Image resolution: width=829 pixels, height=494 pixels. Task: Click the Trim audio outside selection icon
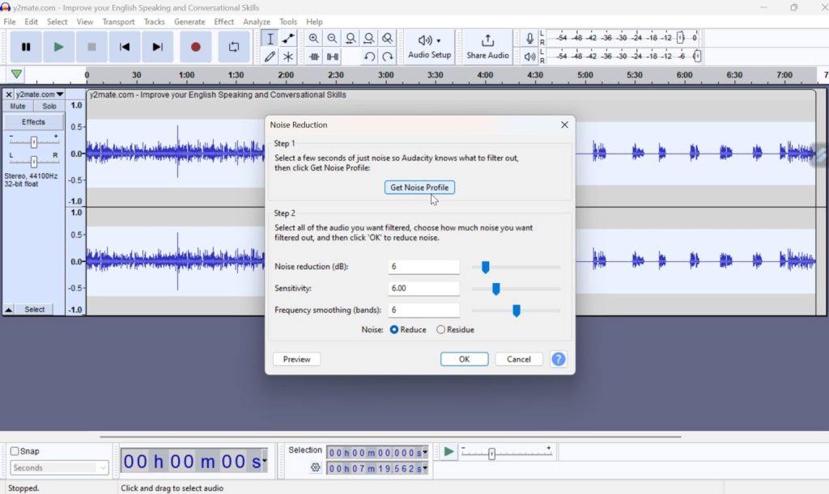pyautogui.click(x=315, y=57)
